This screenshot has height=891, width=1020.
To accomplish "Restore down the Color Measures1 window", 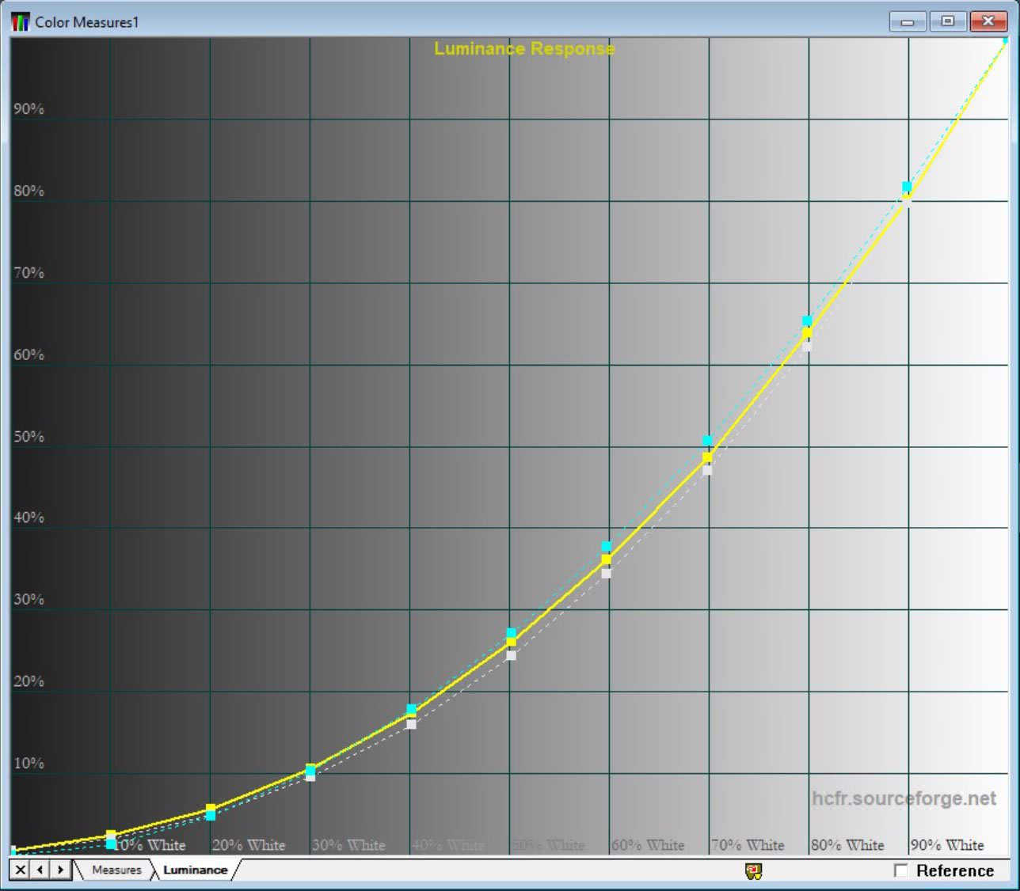I will click(948, 21).
